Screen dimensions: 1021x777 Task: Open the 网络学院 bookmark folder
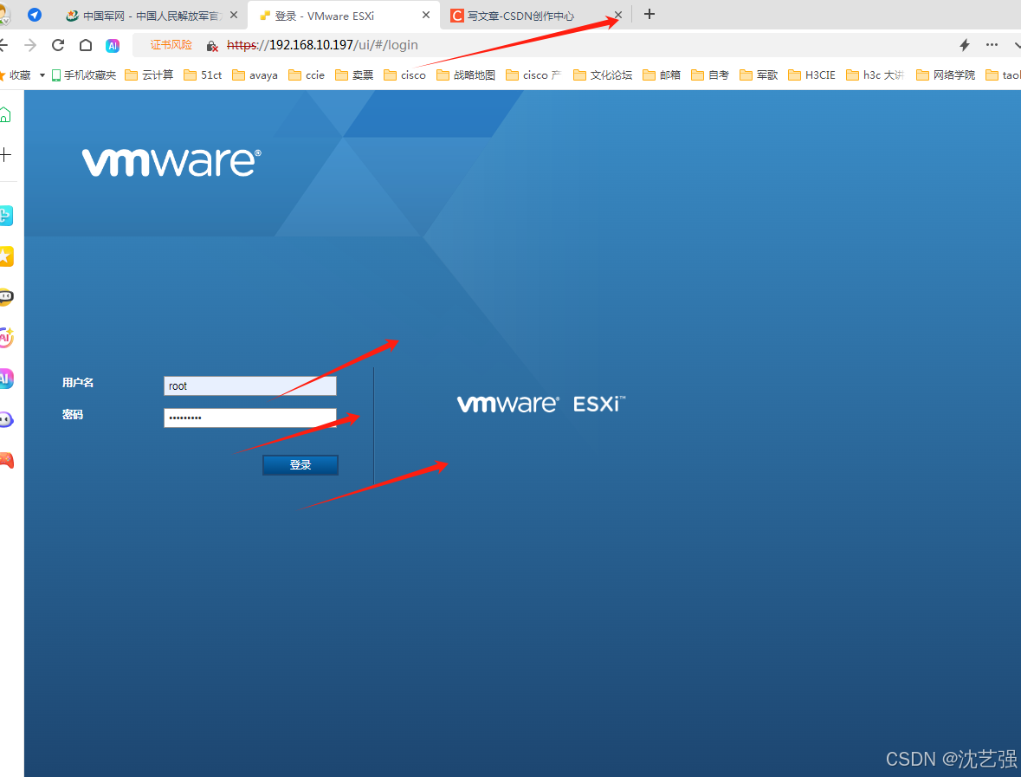[x=945, y=75]
